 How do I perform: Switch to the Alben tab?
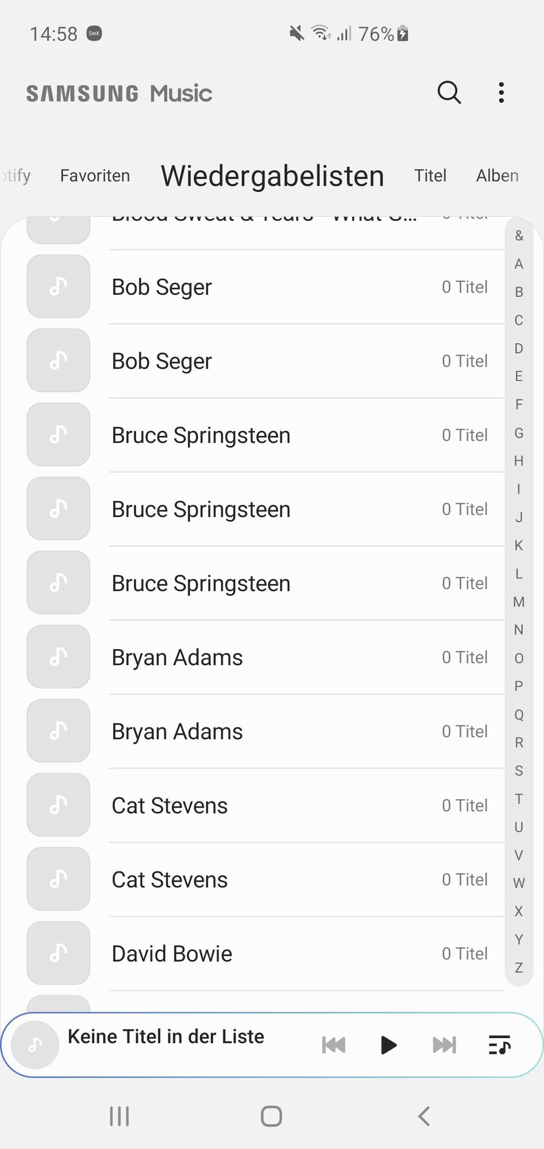pos(497,176)
